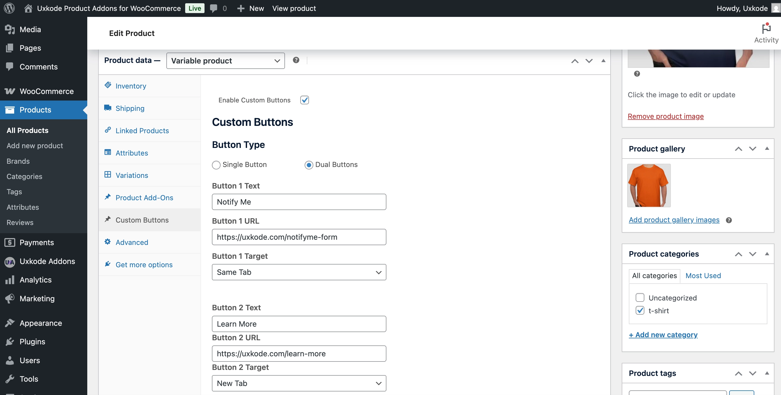Open WooCommerce sidebar menu
Screen dimensions: 781x395
tap(46, 91)
